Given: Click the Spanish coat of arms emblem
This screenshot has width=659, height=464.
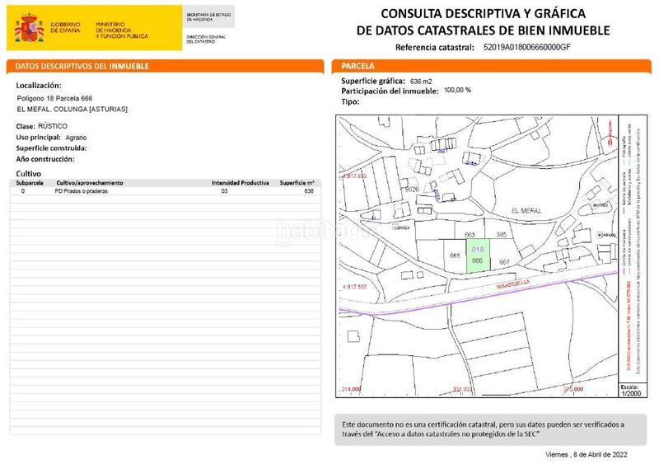Looking at the screenshot, I should point(29,28).
